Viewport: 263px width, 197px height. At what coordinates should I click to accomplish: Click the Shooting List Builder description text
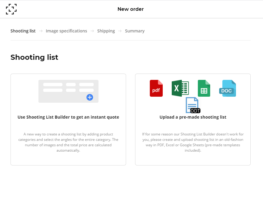[68, 142]
